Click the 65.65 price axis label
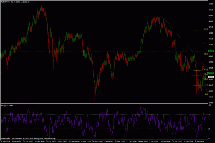The width and height of the screenshot is (215, 143). point(211,45)
